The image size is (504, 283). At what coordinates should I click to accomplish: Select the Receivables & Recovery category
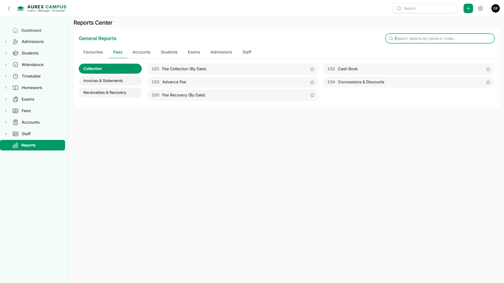(110, 92)
